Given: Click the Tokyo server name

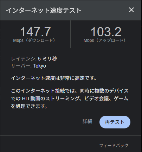Looking at the screenshot, I should (40, 66).
